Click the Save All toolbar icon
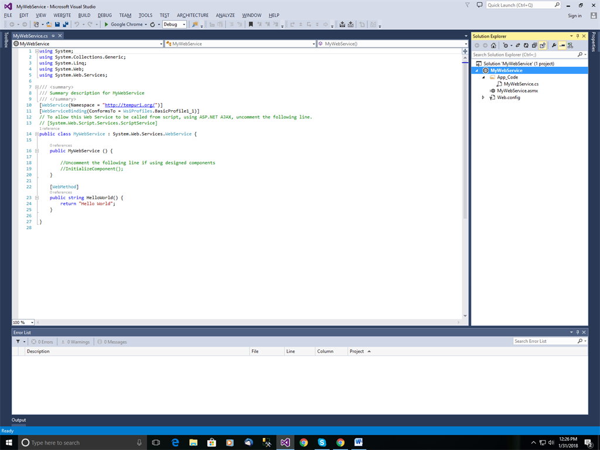The image size is (600, 450). 65,25
